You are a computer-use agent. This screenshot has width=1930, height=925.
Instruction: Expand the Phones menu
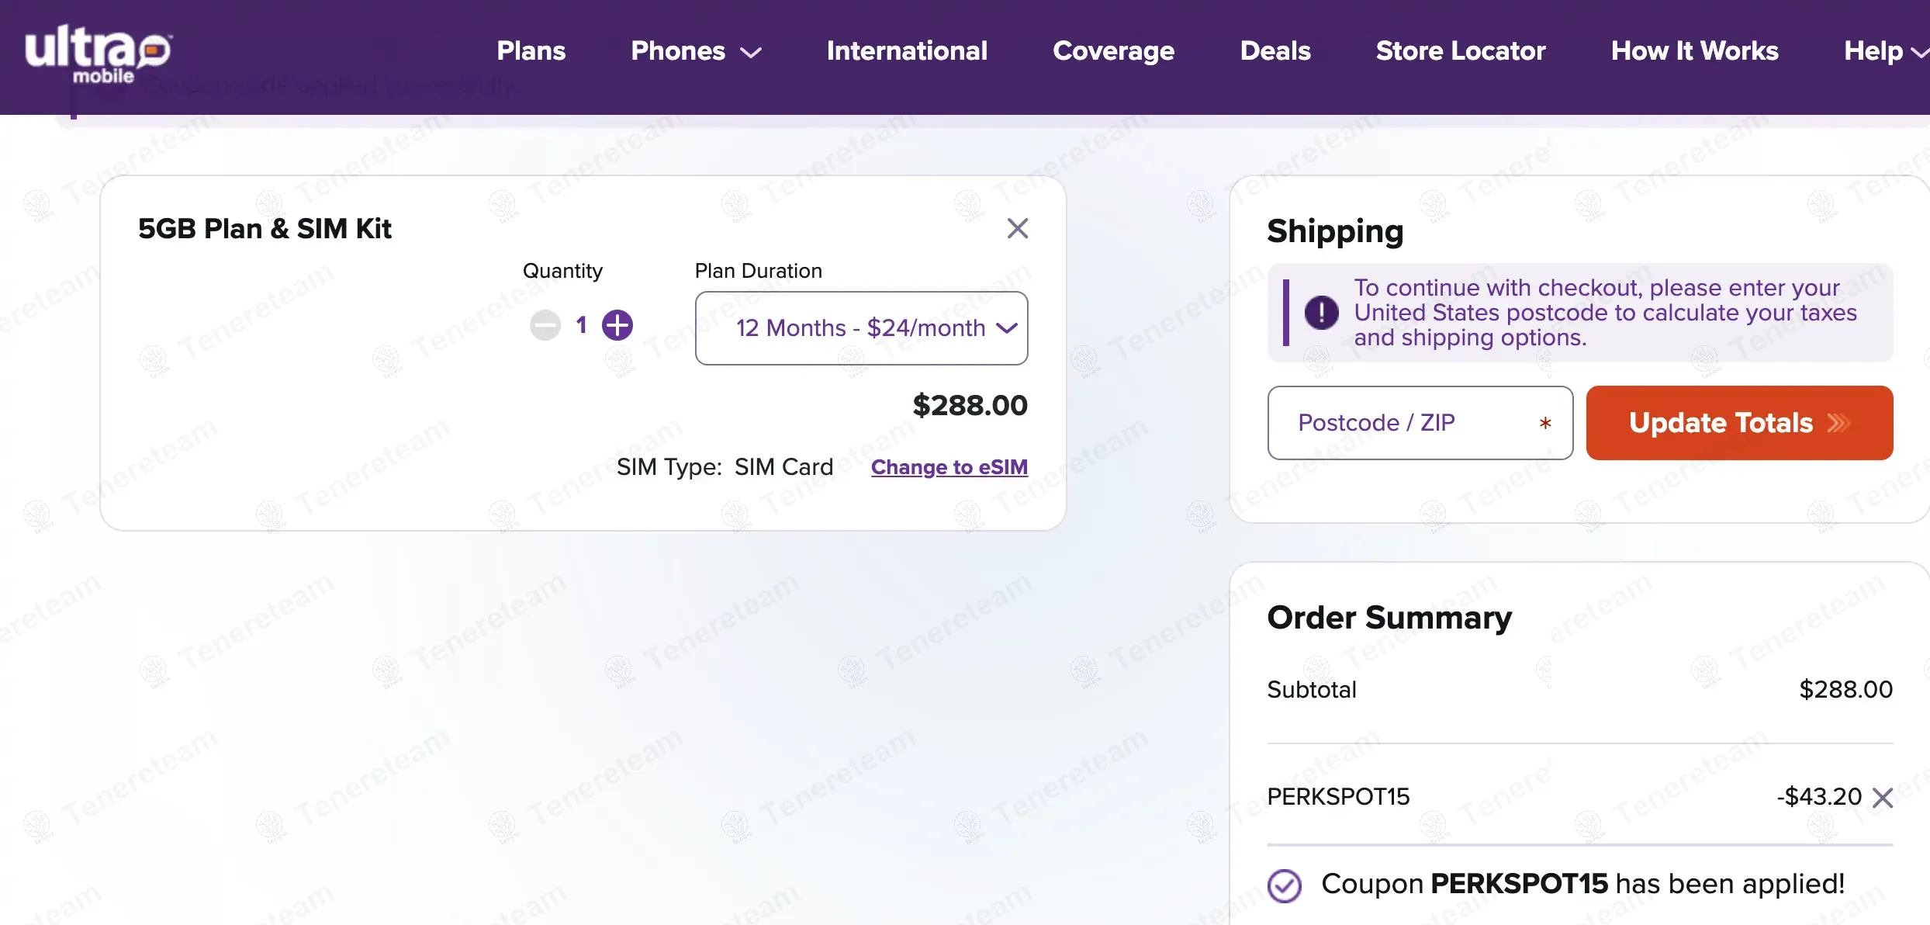point(696,51)
